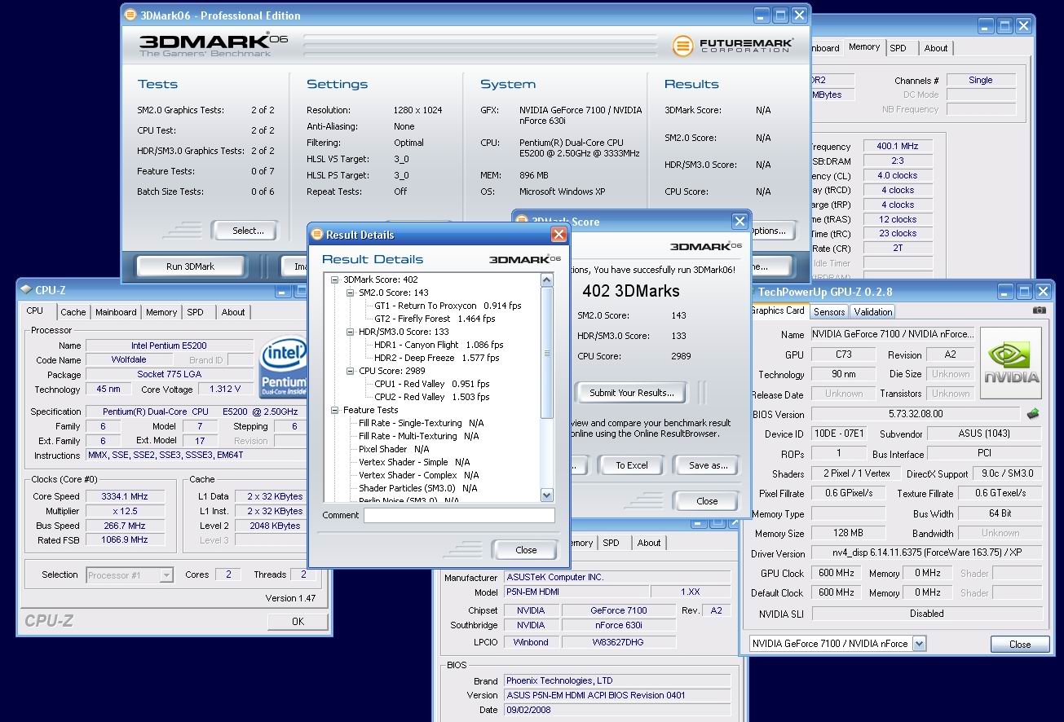Collapse the SM2.0 Score: 143 node
The width and height of the screenshot is (1064, 722).
click(x=351, y=293)
